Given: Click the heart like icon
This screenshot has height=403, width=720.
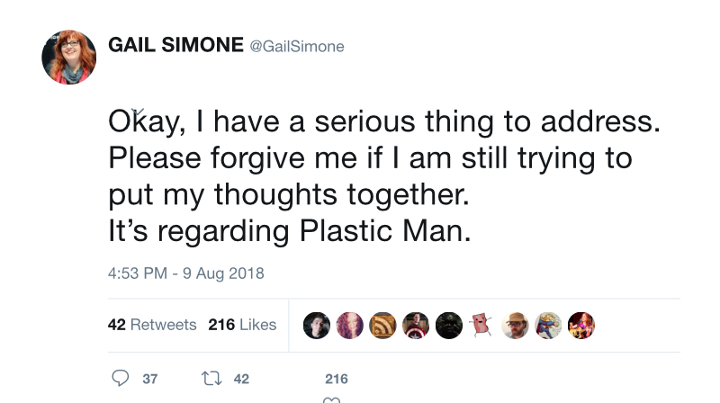Looking at the screenshot, I should pos(331,399).
